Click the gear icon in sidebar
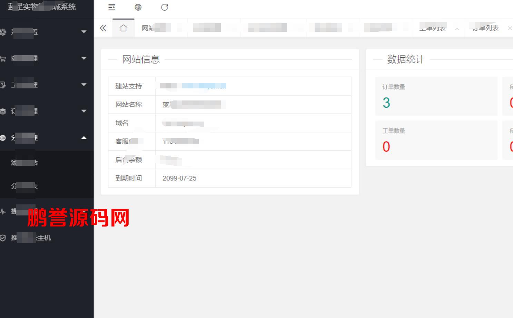 tap(3, 32)
